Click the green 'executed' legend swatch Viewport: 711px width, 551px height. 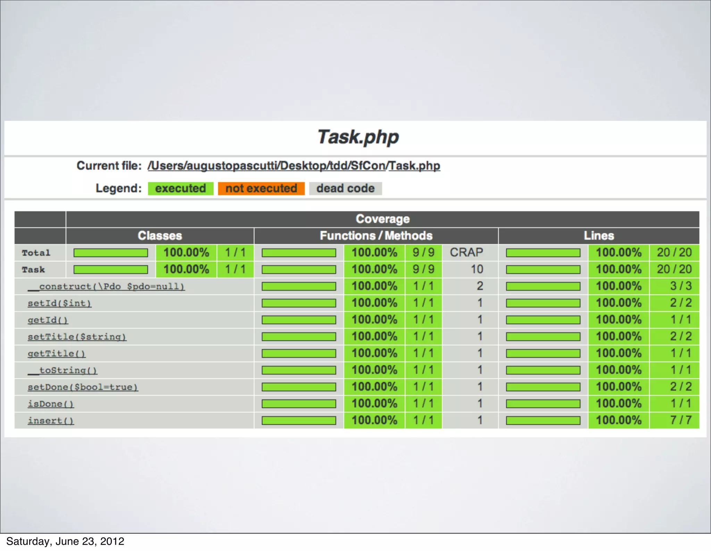tap(181, 189)
